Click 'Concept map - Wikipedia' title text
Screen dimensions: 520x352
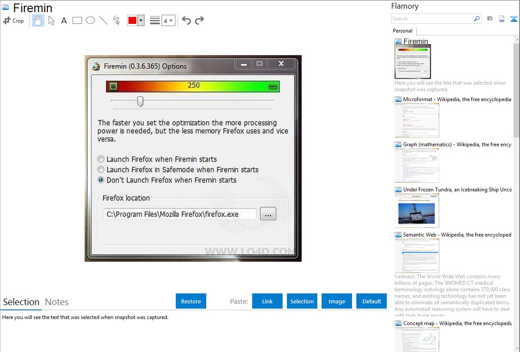coord(457,323)
